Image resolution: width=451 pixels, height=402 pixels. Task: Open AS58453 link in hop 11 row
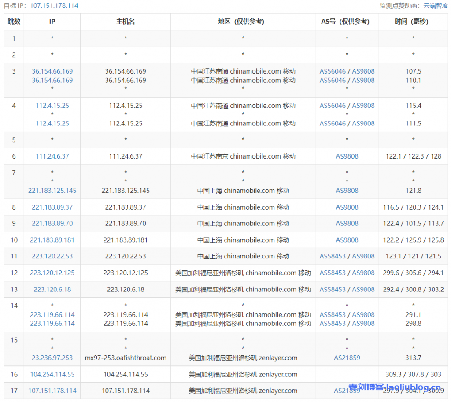(333, 256)
